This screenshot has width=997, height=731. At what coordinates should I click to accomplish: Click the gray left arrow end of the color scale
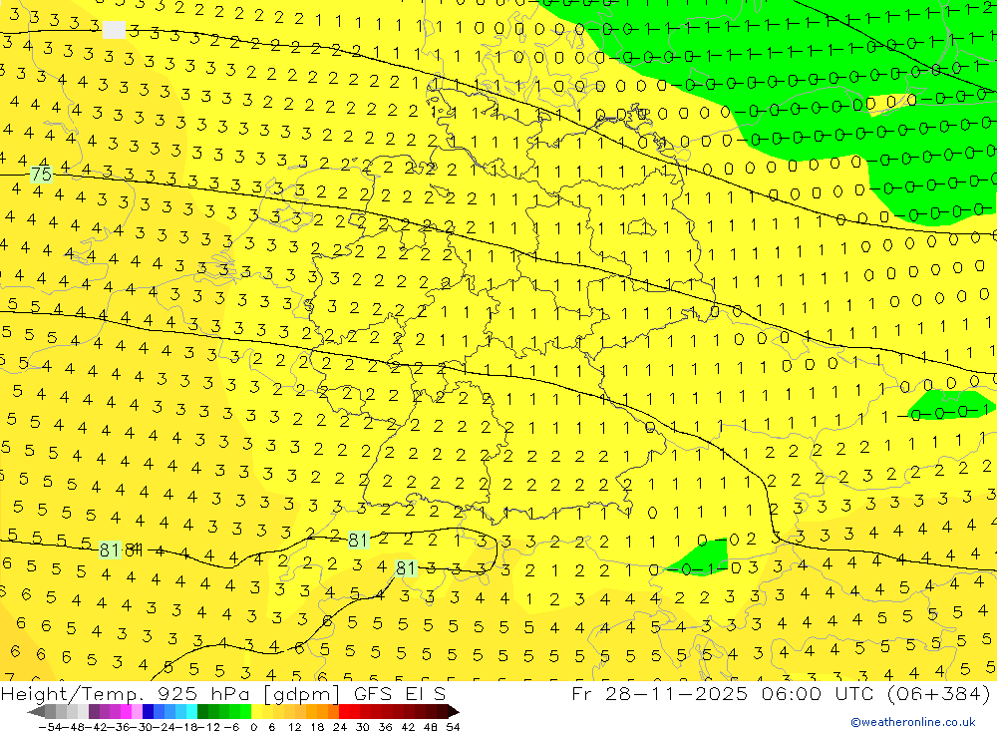pyautogui.click(x=36, y=711)
